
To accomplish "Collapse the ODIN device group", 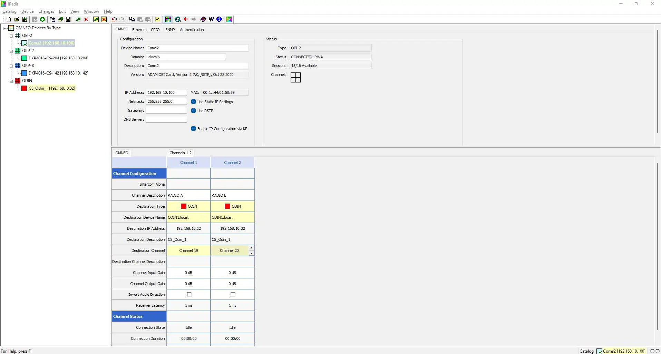I will pyautogui.click(x=11, y=81).
